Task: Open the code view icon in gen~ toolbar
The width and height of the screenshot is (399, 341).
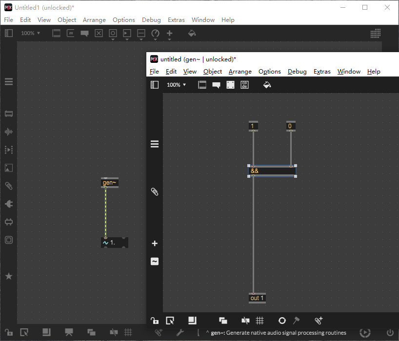Action: click(244, 85)
